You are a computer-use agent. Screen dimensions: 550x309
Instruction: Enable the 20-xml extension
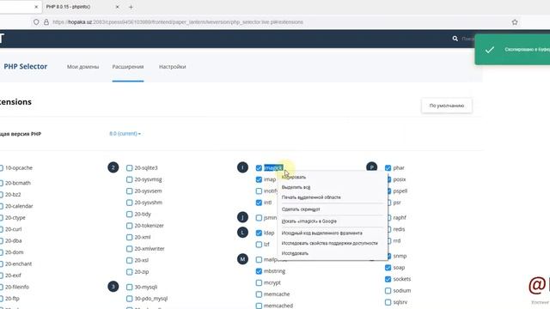tap(130, 237)
